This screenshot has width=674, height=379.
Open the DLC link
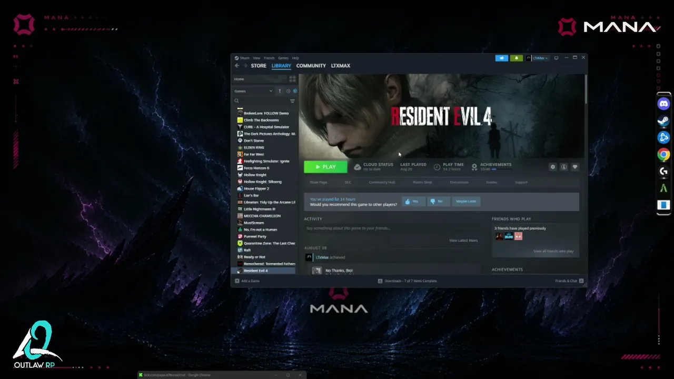pyautogui.click(x=348, y=182)
